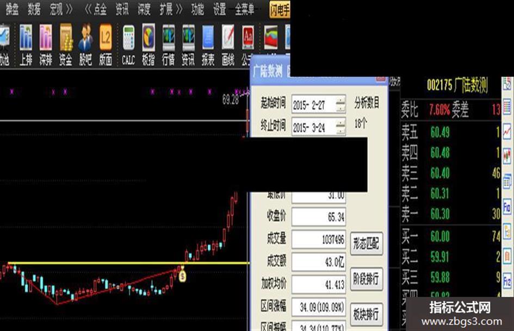The width and height of the screenshot is (514, 331).
Task: Click the 成交额 value 43.0亿
Action: 319,262
